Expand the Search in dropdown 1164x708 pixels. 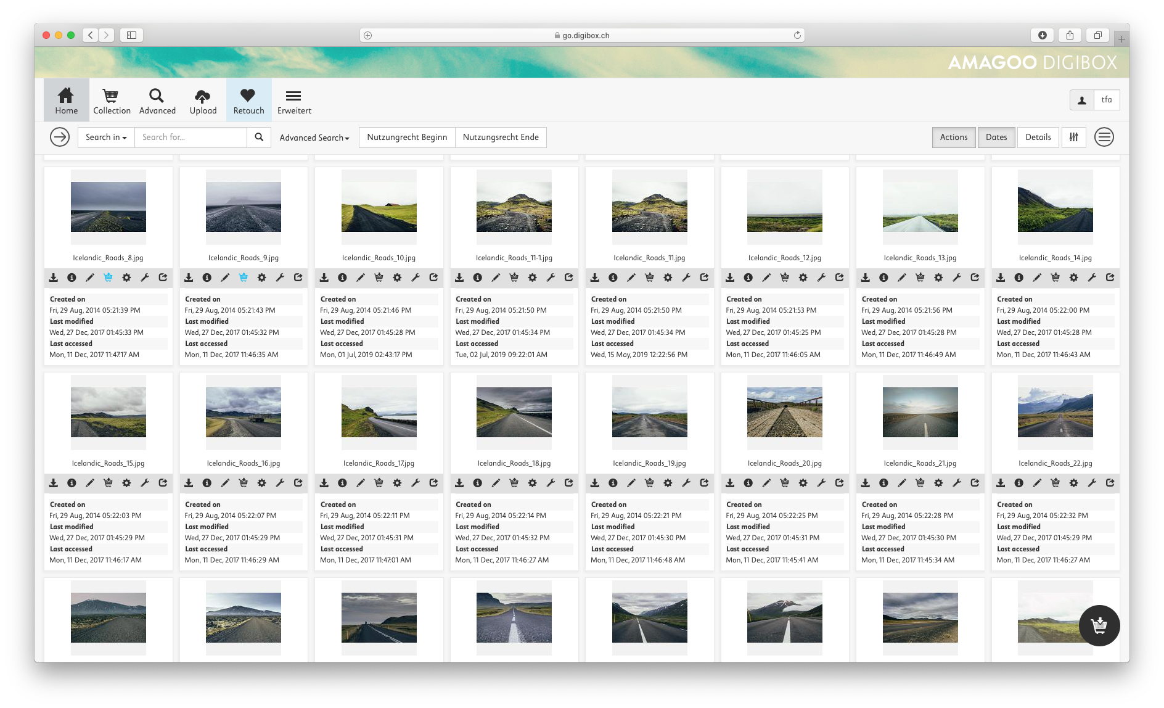coord(106,137)
